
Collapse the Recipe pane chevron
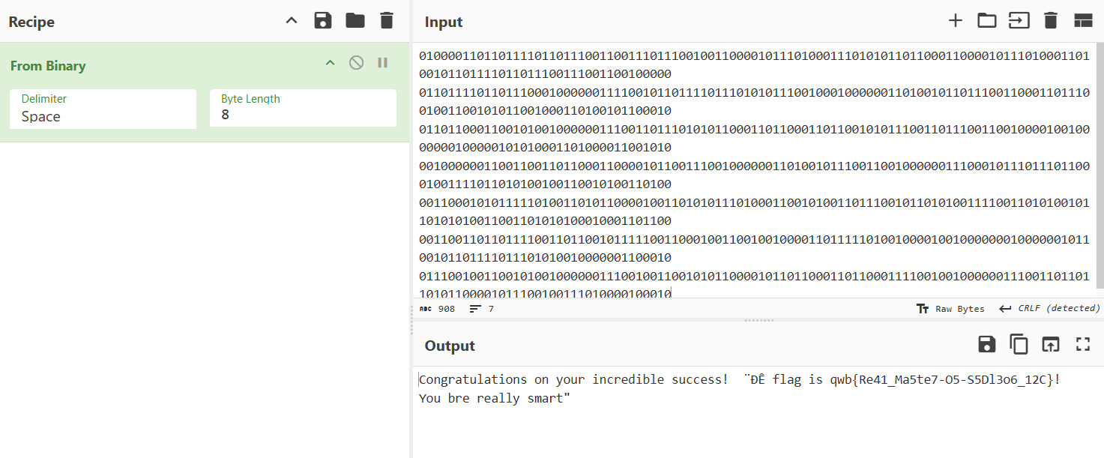tap(292, 21)
